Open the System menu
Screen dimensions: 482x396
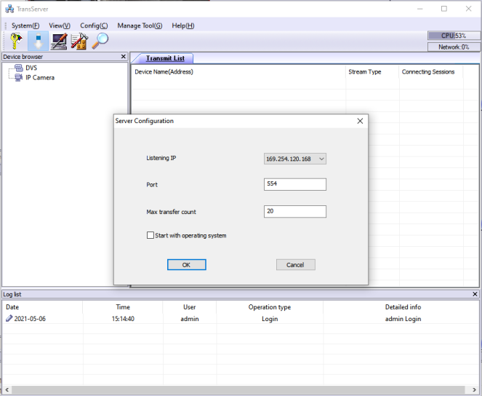(x=25, y=25)
